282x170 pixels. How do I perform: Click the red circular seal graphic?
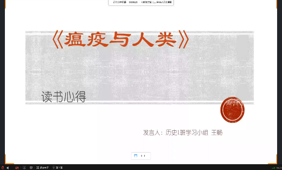click(x=233, y=110)
